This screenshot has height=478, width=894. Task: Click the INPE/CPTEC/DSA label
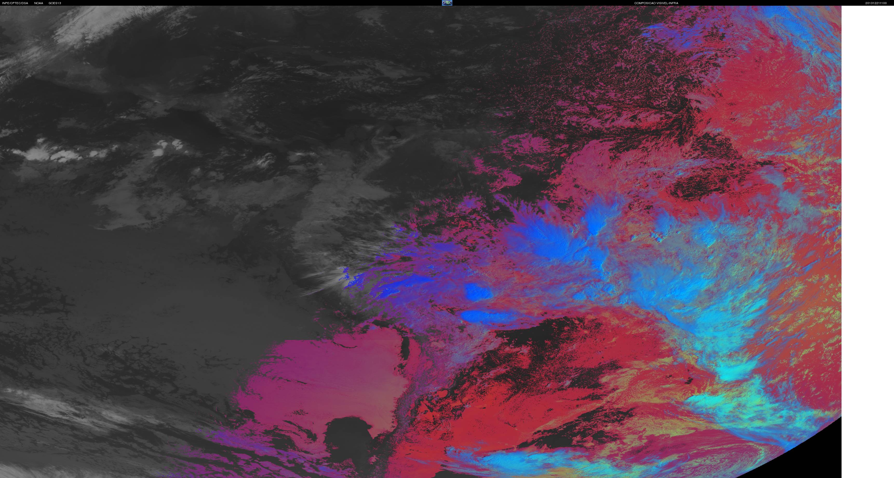point(15,3)
